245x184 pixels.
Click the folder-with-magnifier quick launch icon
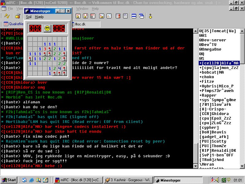click(x=39, y=180)
